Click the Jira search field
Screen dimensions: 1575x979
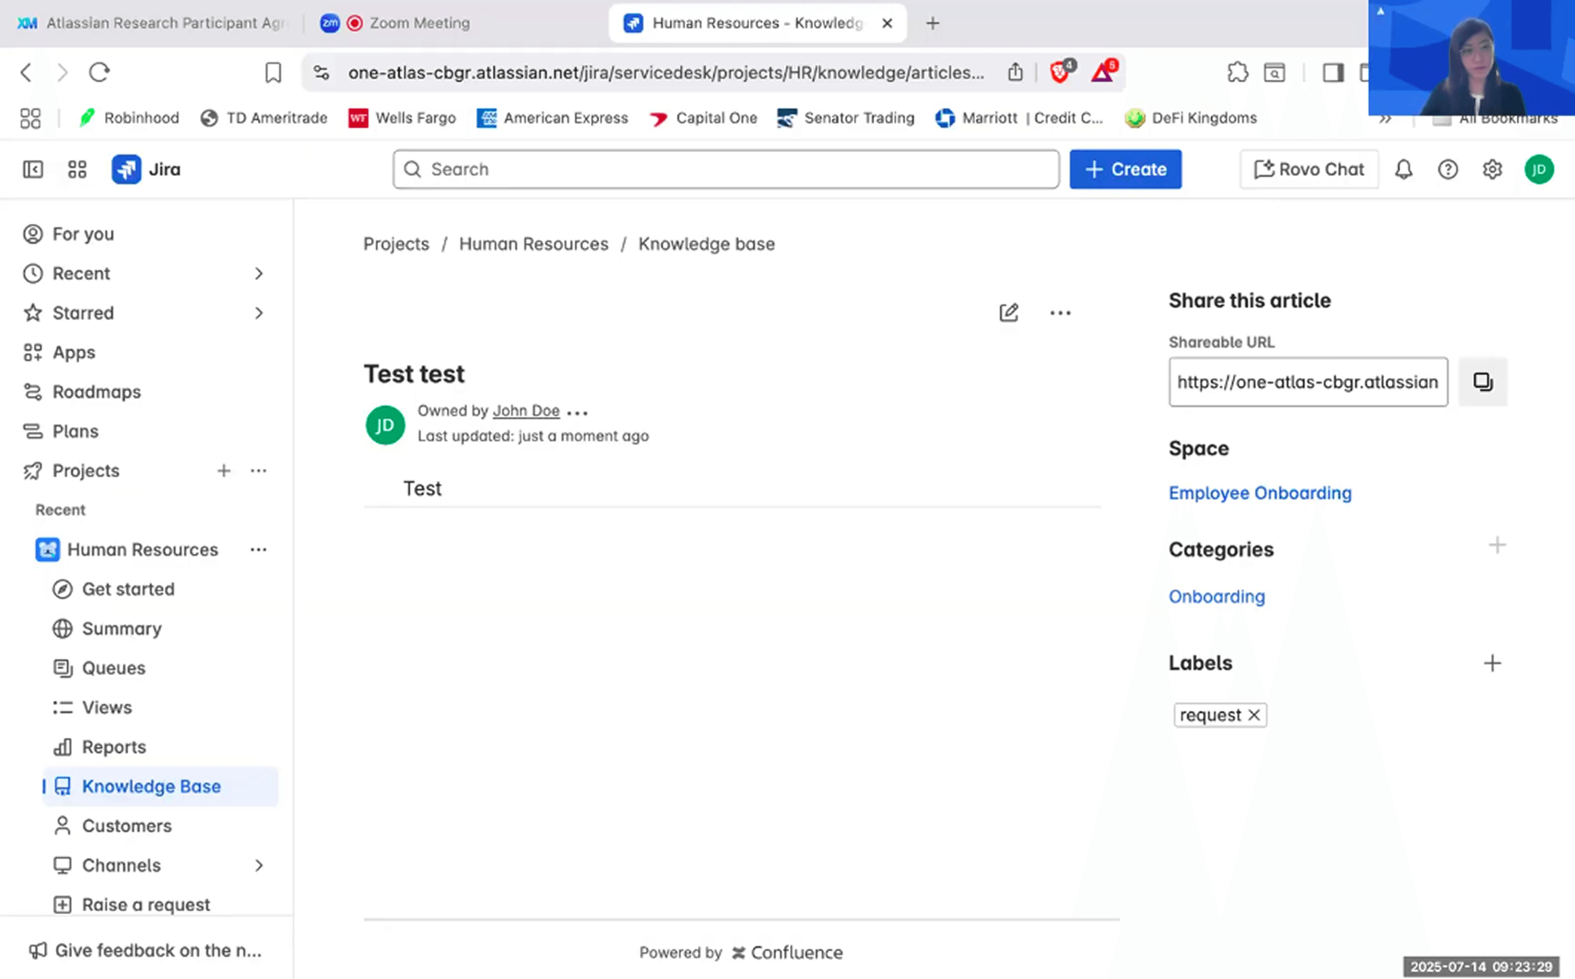coord(725,170)
